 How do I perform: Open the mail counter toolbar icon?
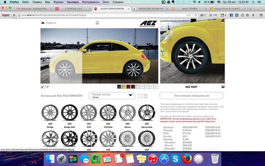pyautogui.click(x=203, y=15)
